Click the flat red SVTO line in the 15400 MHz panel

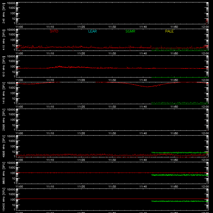(x=112, y=199)
